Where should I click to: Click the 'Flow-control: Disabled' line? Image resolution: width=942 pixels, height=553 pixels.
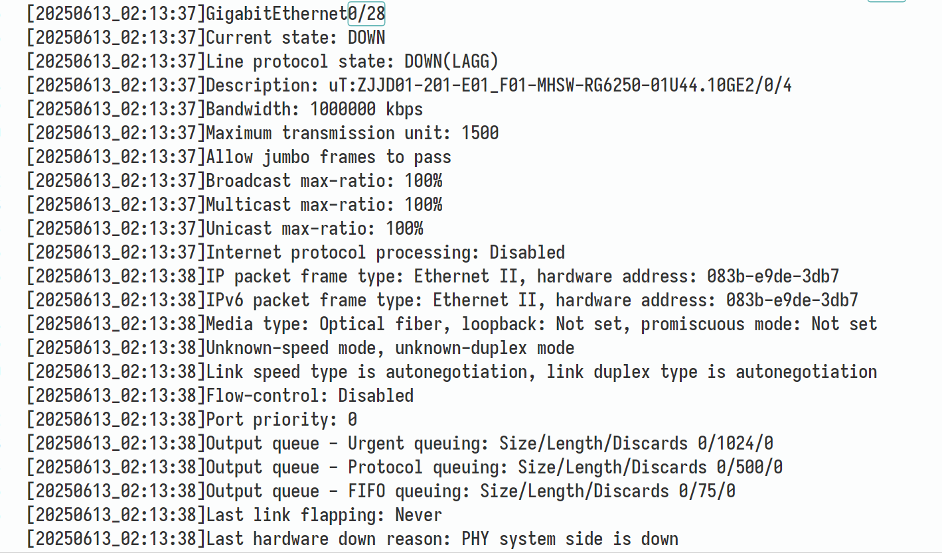309,396
